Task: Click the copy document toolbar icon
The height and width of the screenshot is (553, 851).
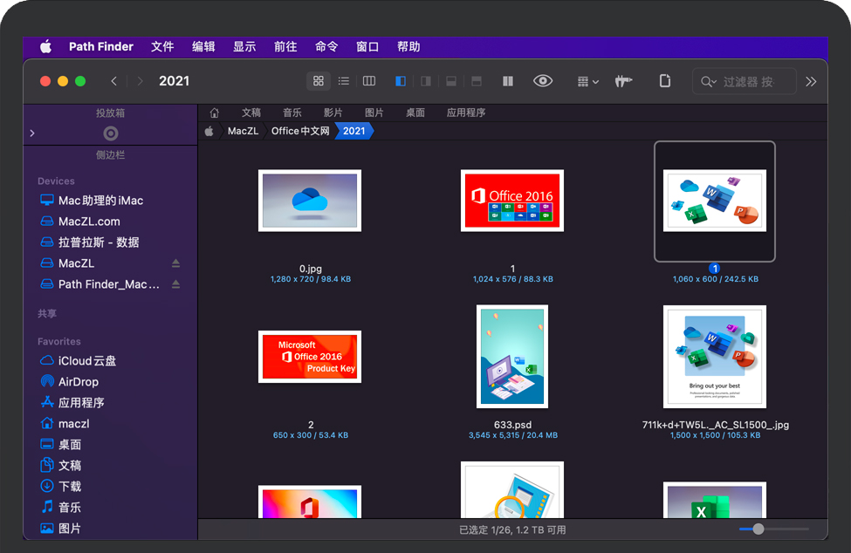Action: [665, 81]
